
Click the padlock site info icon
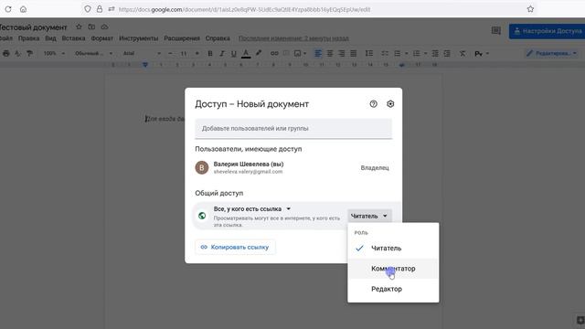100,9
